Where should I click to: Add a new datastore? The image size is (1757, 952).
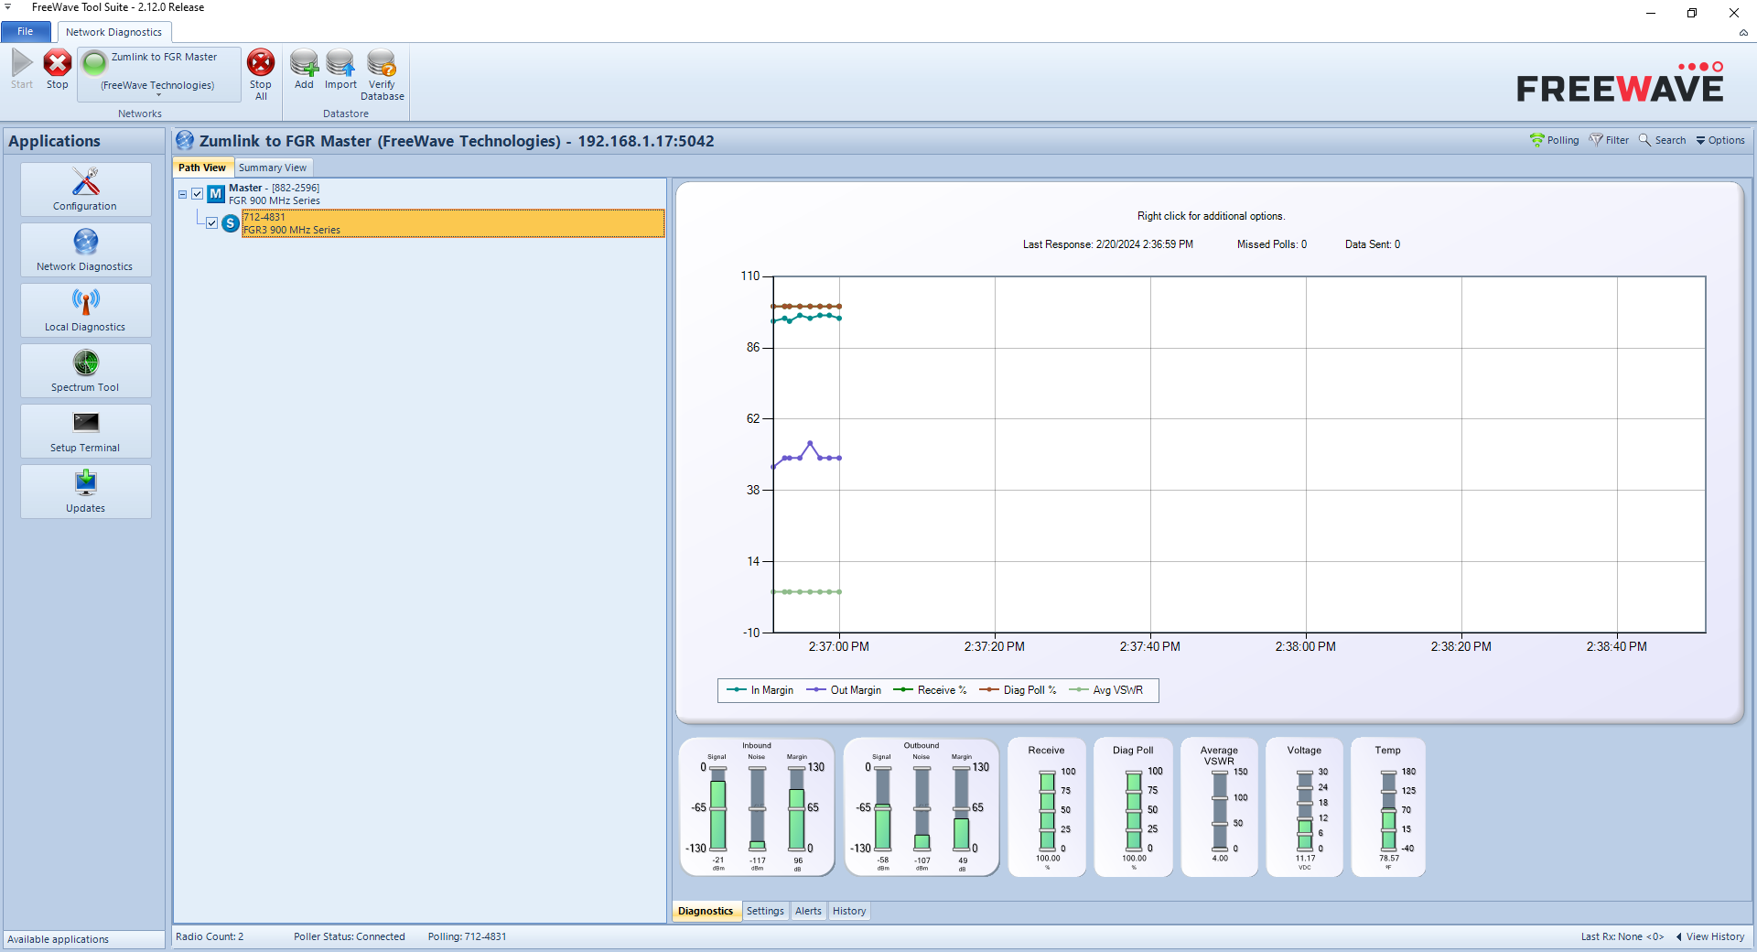pos(304,70)
